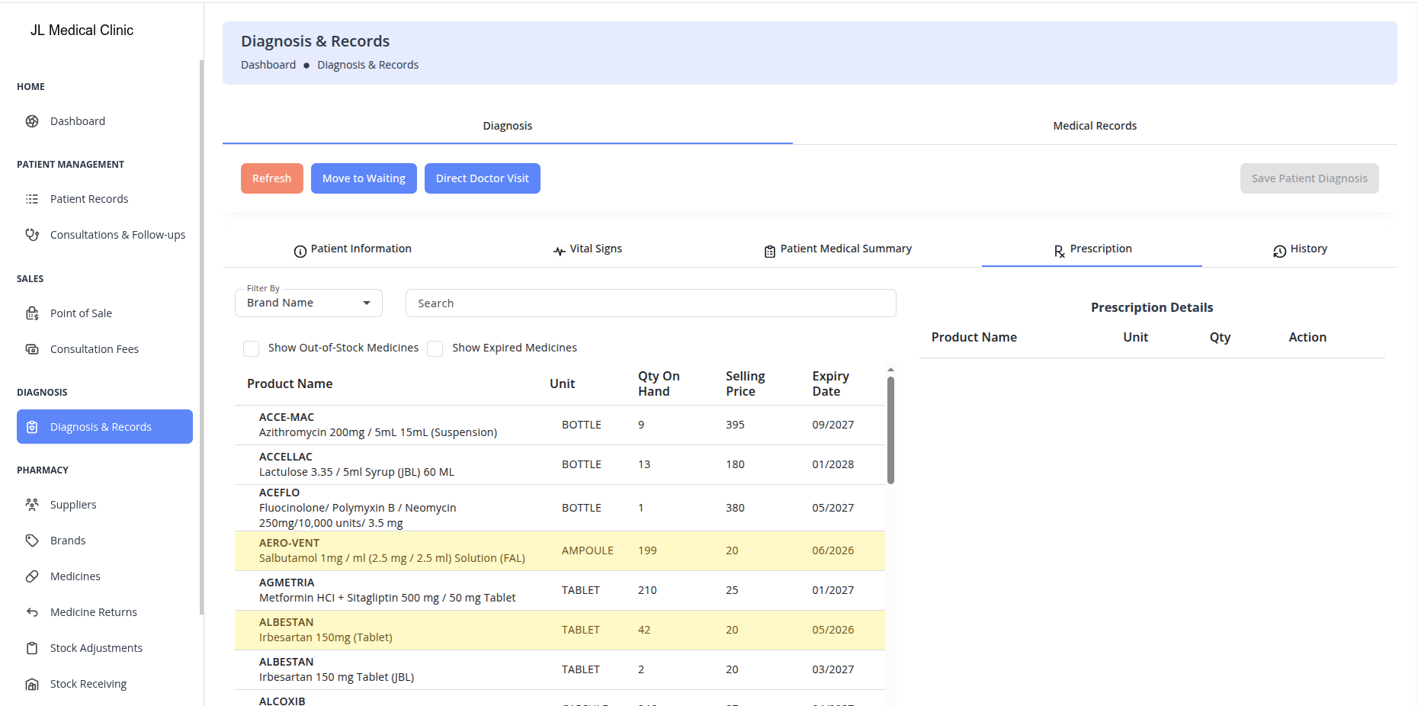Click the Medicine Returns arrow icon
The height and width of the screenshot is (706, 1418).
click(32, 612)
